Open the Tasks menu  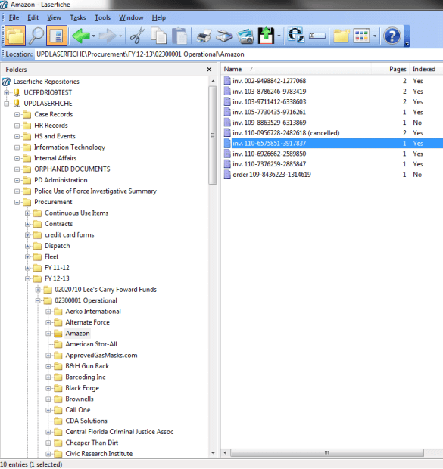point(78,17)
